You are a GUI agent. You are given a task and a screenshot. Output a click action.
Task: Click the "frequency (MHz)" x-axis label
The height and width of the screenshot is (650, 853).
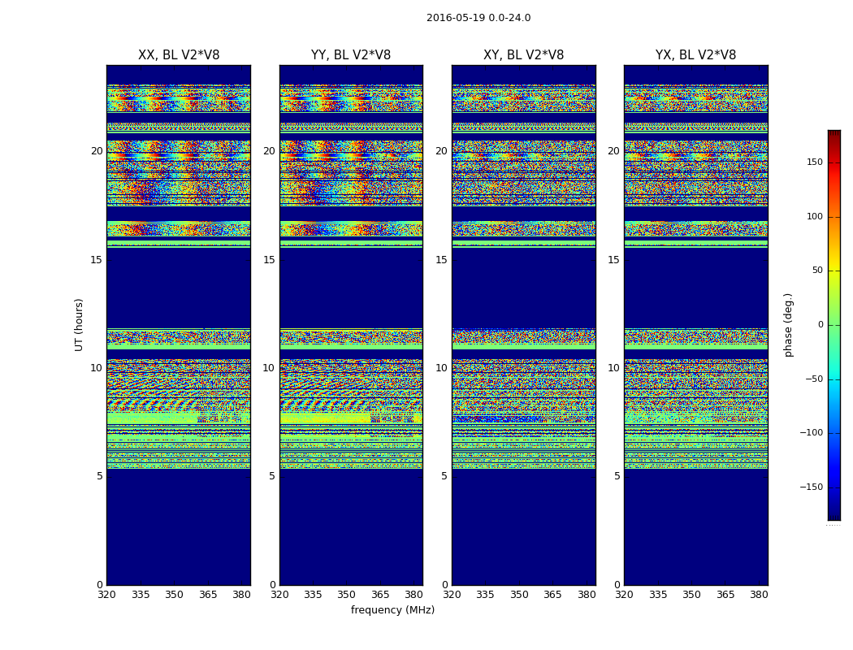pyautogui.click(x=392, y=609)
